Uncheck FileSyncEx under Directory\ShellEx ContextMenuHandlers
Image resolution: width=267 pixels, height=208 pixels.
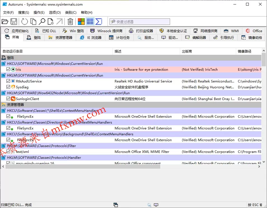coord(8,128)
